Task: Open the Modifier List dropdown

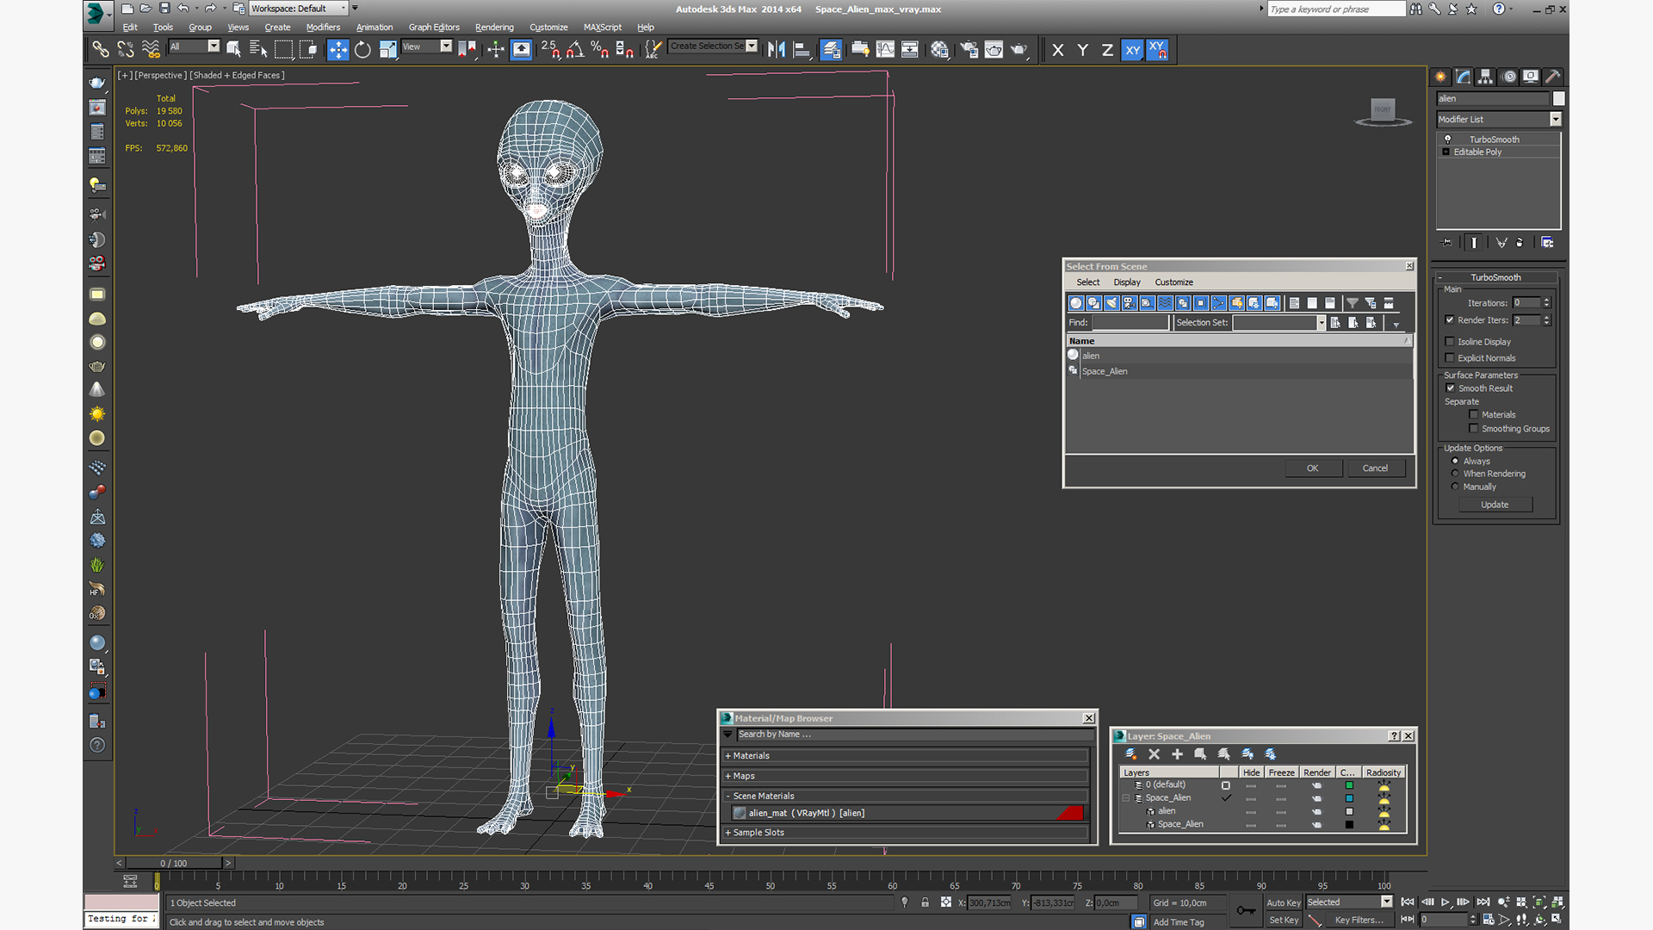Action: (x=1555, y=120)
